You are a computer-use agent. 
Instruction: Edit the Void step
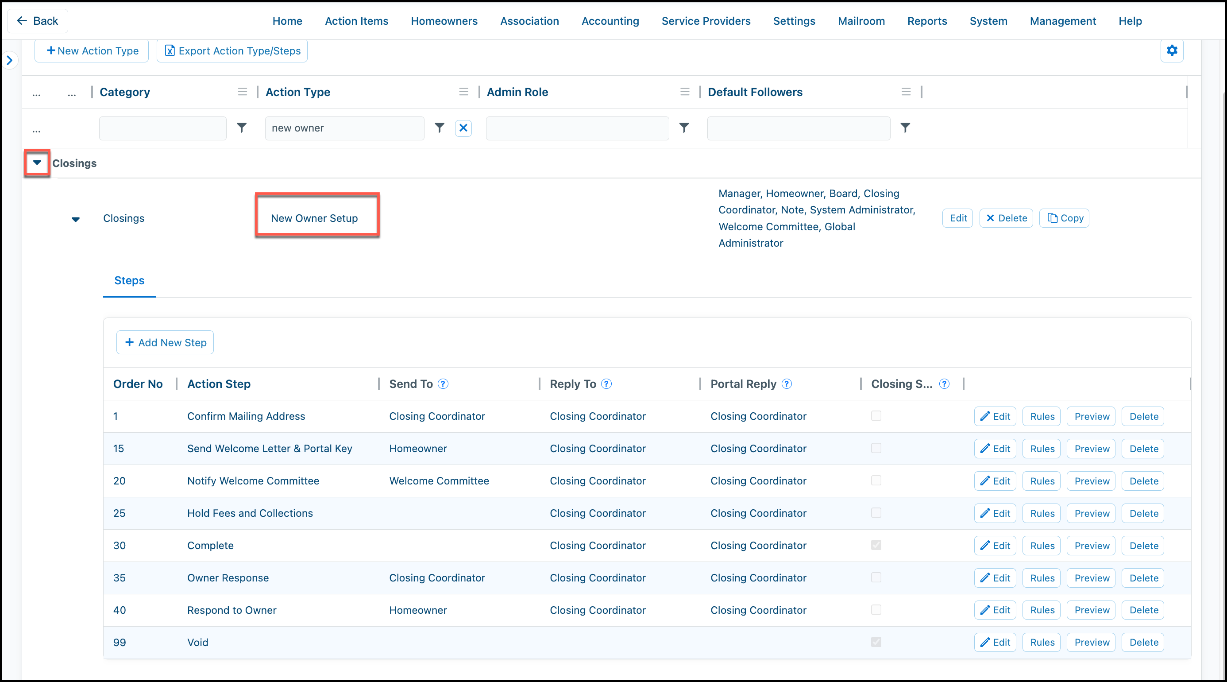995,643
